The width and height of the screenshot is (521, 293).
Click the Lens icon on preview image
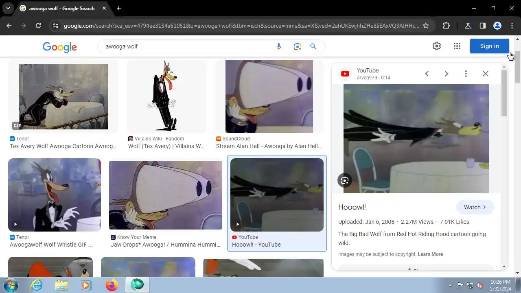coord(345,180)
